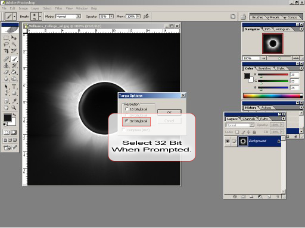Select the Rectangular Marquee tool
The image size is (305, 228).
[6, 37]
